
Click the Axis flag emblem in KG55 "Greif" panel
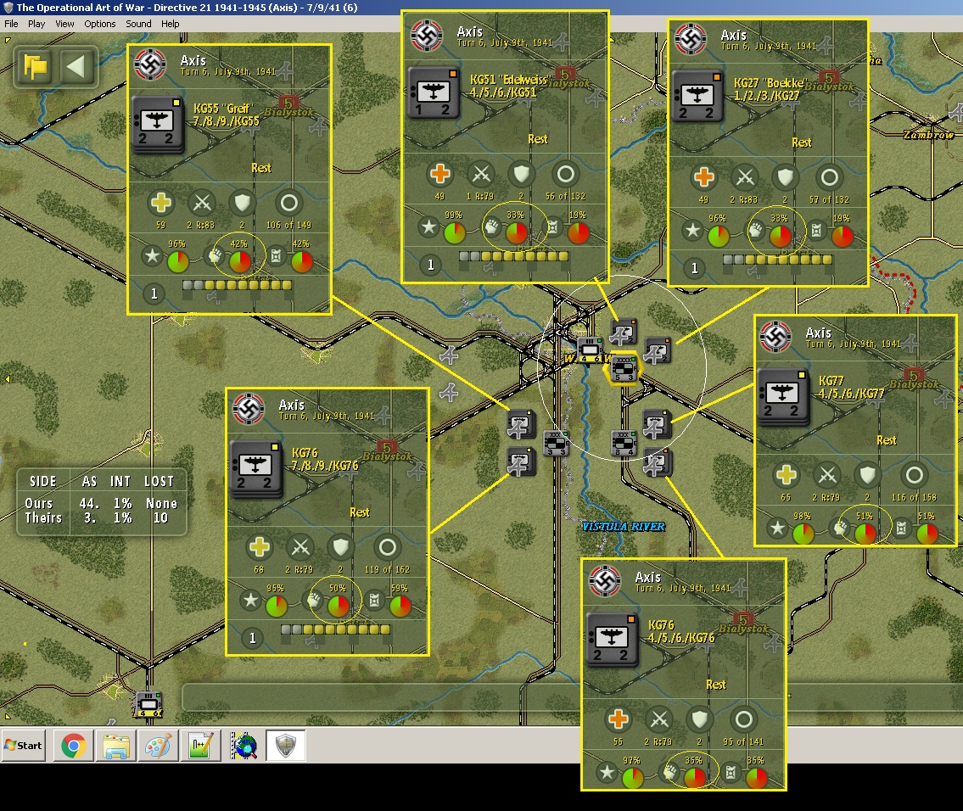[x=150, y=64]
